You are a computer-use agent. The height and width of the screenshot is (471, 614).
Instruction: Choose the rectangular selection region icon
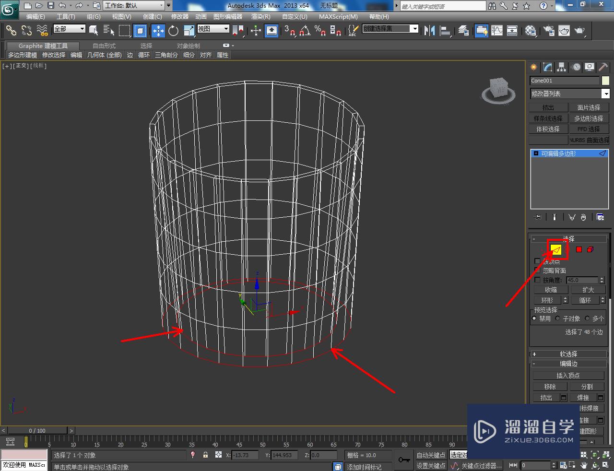click(x=125, y=31)
